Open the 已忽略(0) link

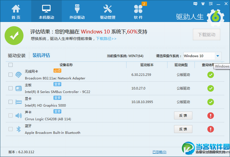[x=160, y=152]
